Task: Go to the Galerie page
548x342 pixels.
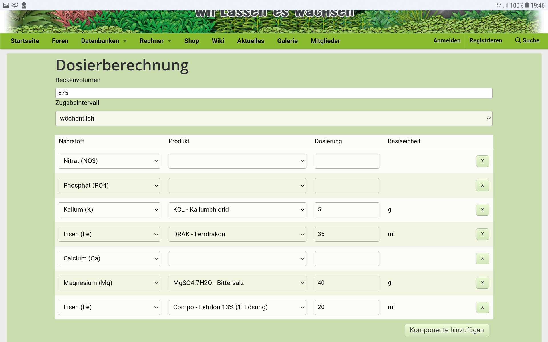Action: pos(287,41)
